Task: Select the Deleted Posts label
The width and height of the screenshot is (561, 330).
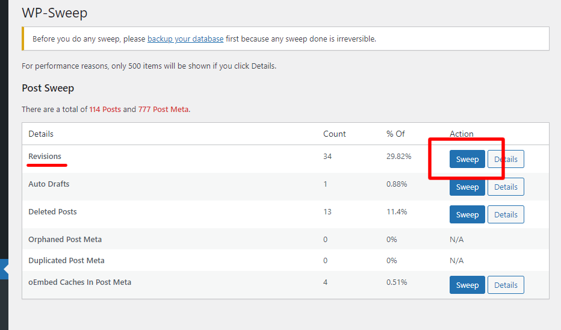Action: 52,211
